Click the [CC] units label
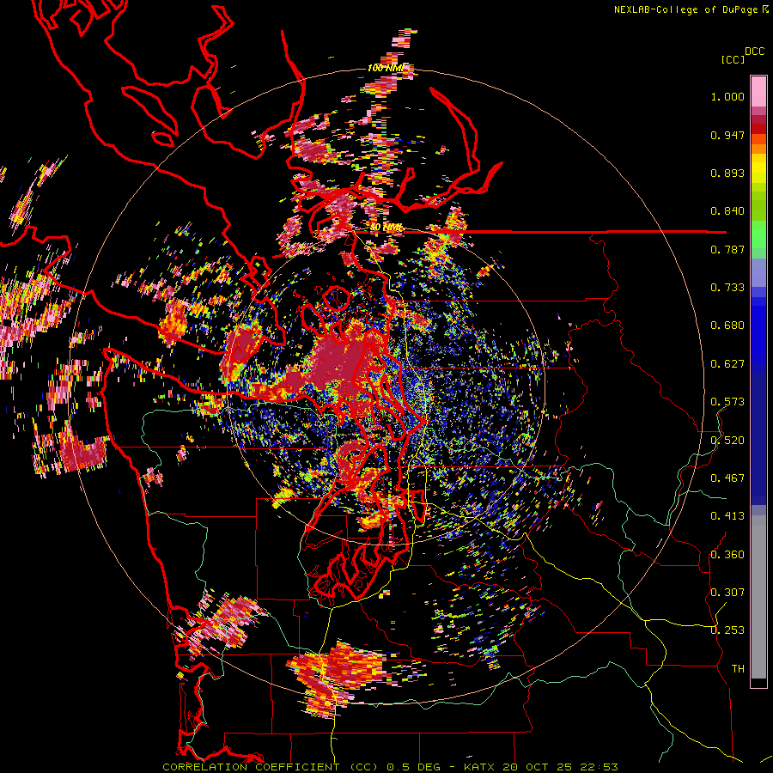The height and width of the screenshot is (773, 773). (x=733, y=59)
